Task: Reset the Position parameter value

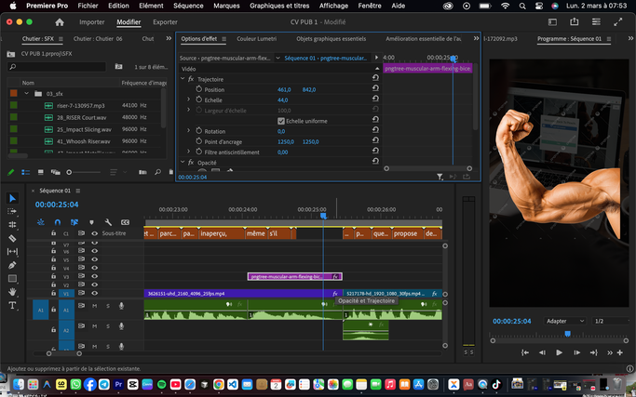Action: tap(374, 89)
